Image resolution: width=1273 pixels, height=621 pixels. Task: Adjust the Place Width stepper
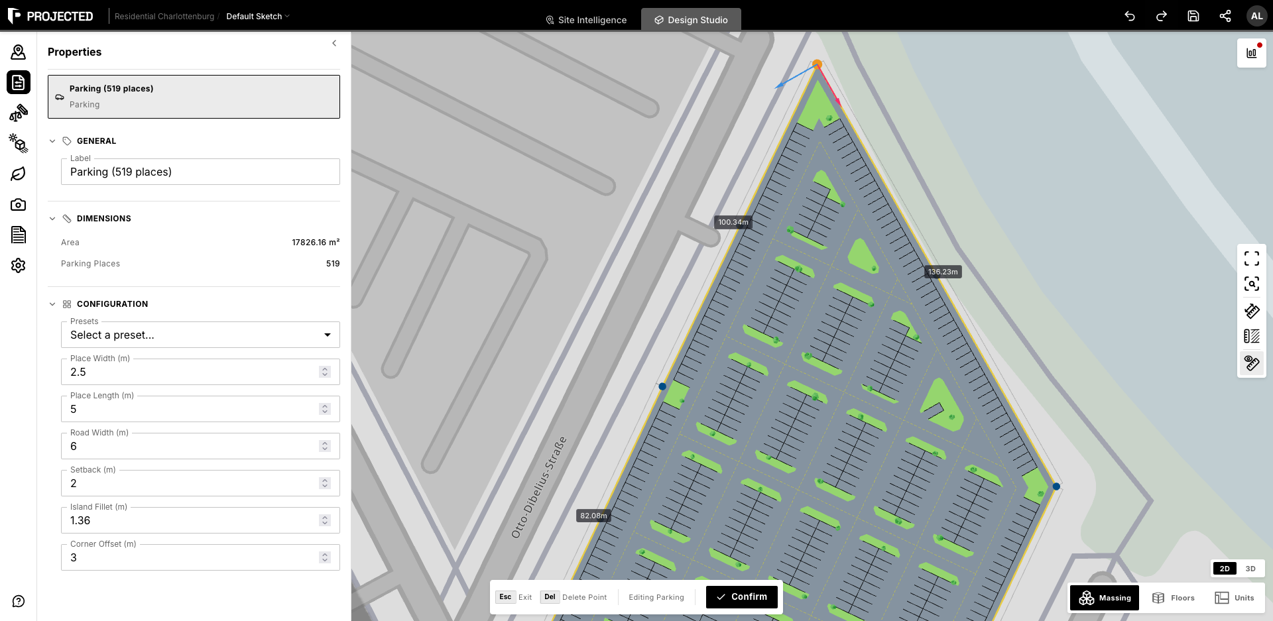point(325,372)
